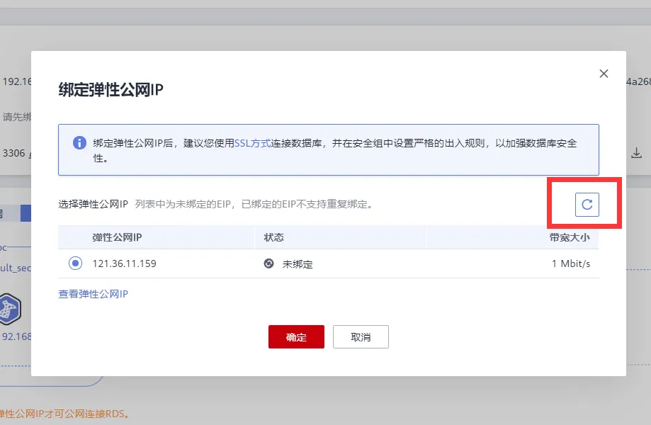The image size is (651, 425).
Task: Click the blue info icon in notice
Action: point(80,143)
